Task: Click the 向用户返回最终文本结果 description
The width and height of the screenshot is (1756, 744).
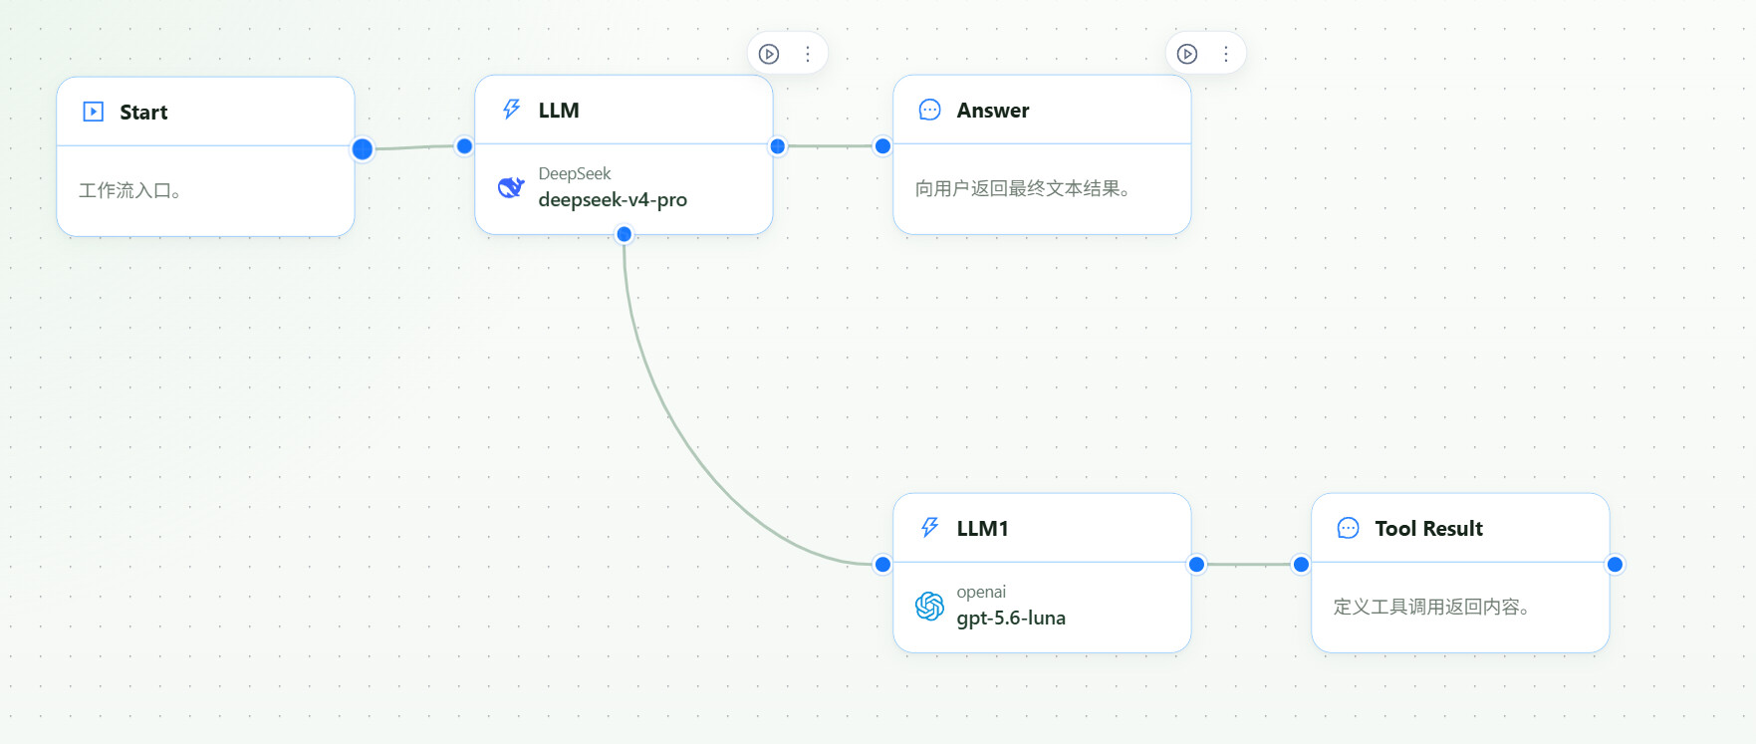Action: pyautogui.click(x=1022, y=188)
